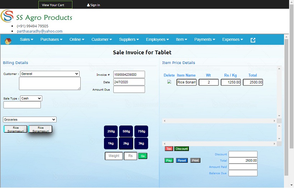Image resolution: width=294 pixels, height=188 pixels.
Task: Click the SS Agro Products logo
Action: click(36, 16)
